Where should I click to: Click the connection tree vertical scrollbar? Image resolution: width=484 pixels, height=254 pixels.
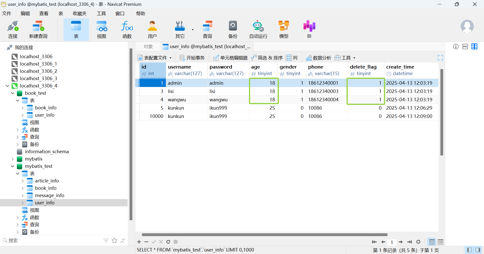tap(131, 134)
